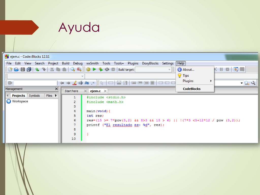Open the Search menu
The image size is (260, 195).
[x=40, y=63]
